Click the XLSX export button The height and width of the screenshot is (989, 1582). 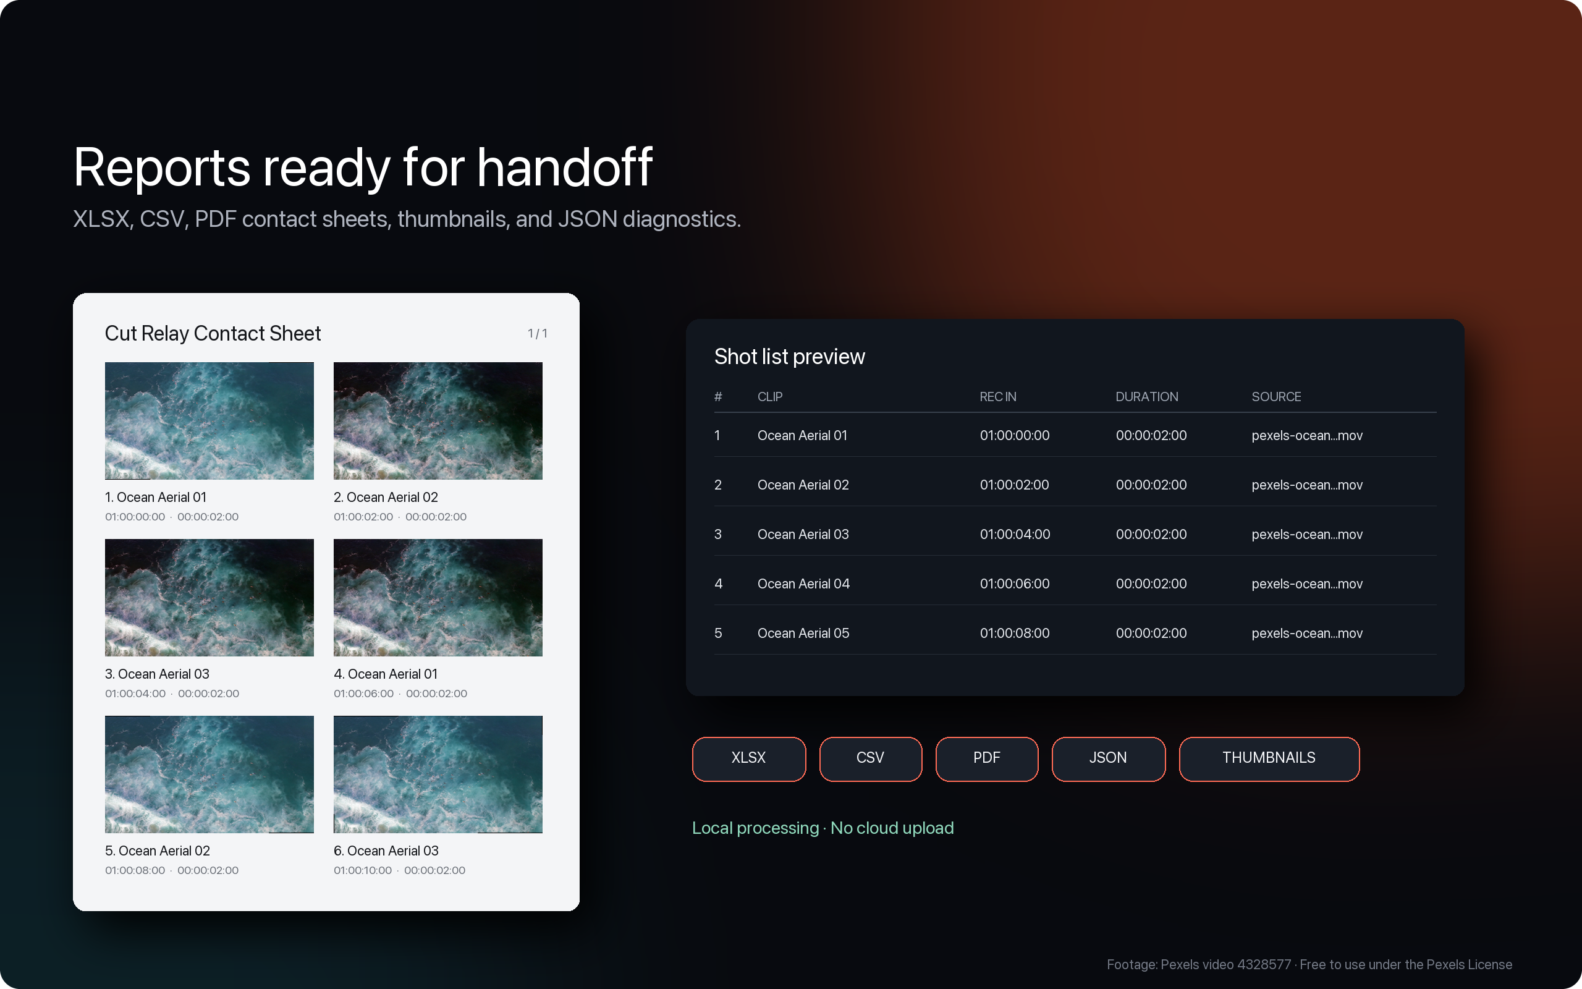(748, 758)
